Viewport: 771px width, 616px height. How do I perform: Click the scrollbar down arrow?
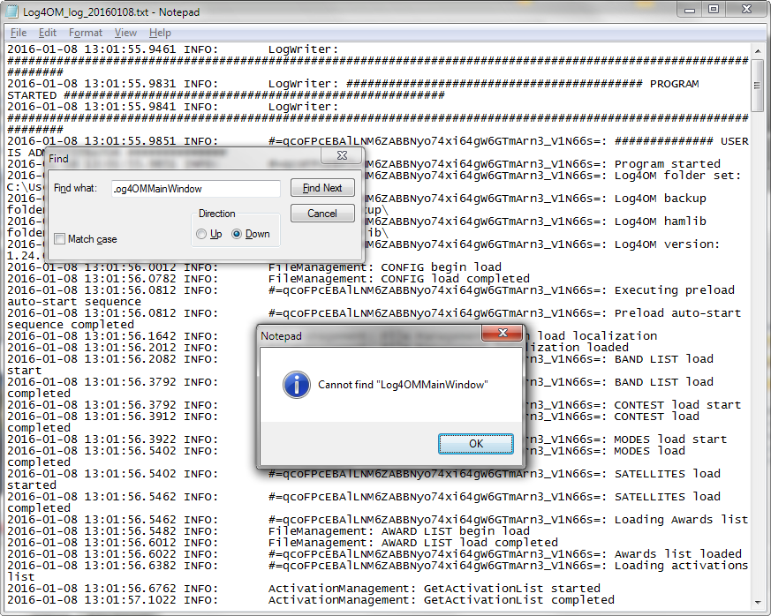click(x=757, y=602)
